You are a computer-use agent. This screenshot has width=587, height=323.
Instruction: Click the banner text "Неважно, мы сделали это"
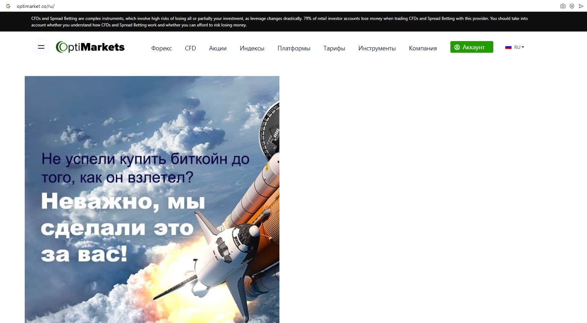point(123,215)
